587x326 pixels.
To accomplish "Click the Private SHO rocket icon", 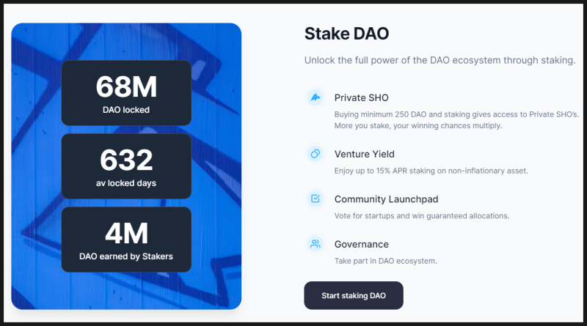I will [316, 97].
